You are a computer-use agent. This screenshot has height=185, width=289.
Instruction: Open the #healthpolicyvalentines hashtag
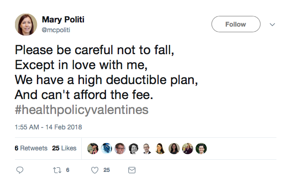(x=81, y=110)
